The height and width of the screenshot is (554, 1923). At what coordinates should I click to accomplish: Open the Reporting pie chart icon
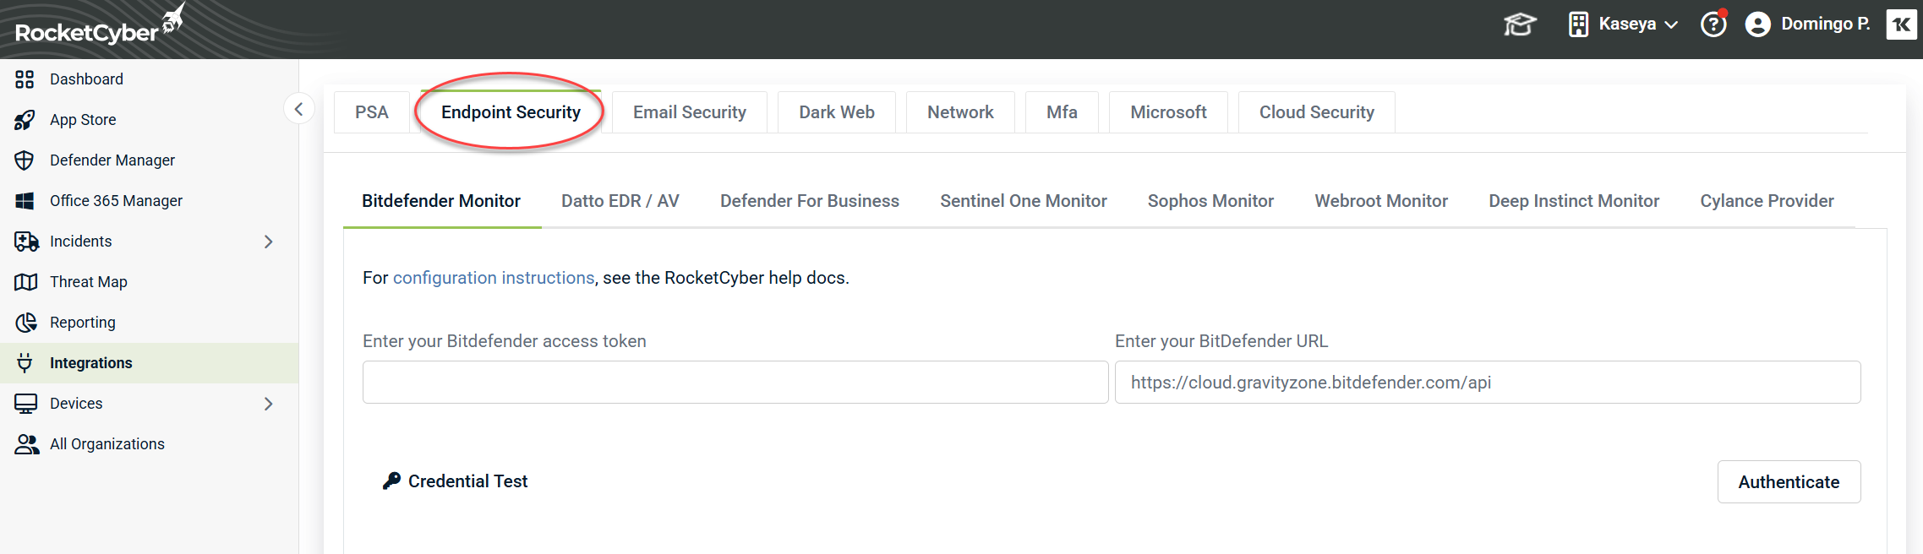point(26,323)
